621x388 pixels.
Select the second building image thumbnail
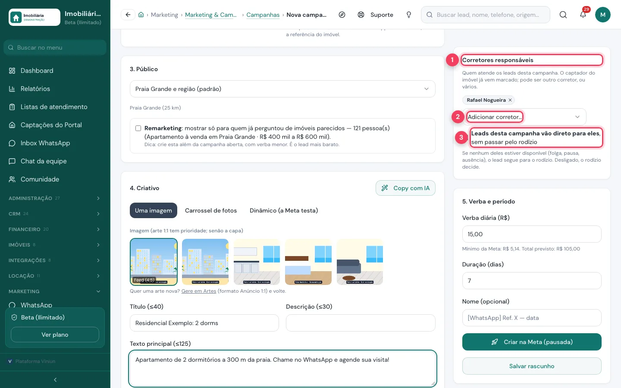pos(205,262)
